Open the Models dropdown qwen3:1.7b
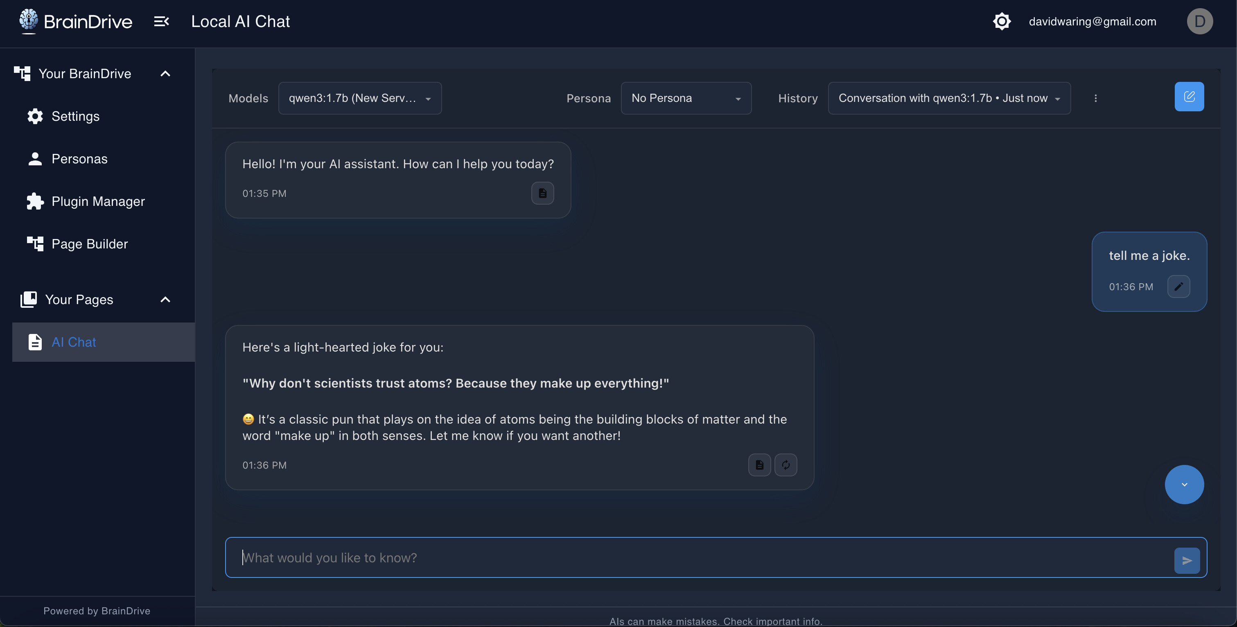The width and height of the screenshot is (1237, 627). (x=360, y=98)
